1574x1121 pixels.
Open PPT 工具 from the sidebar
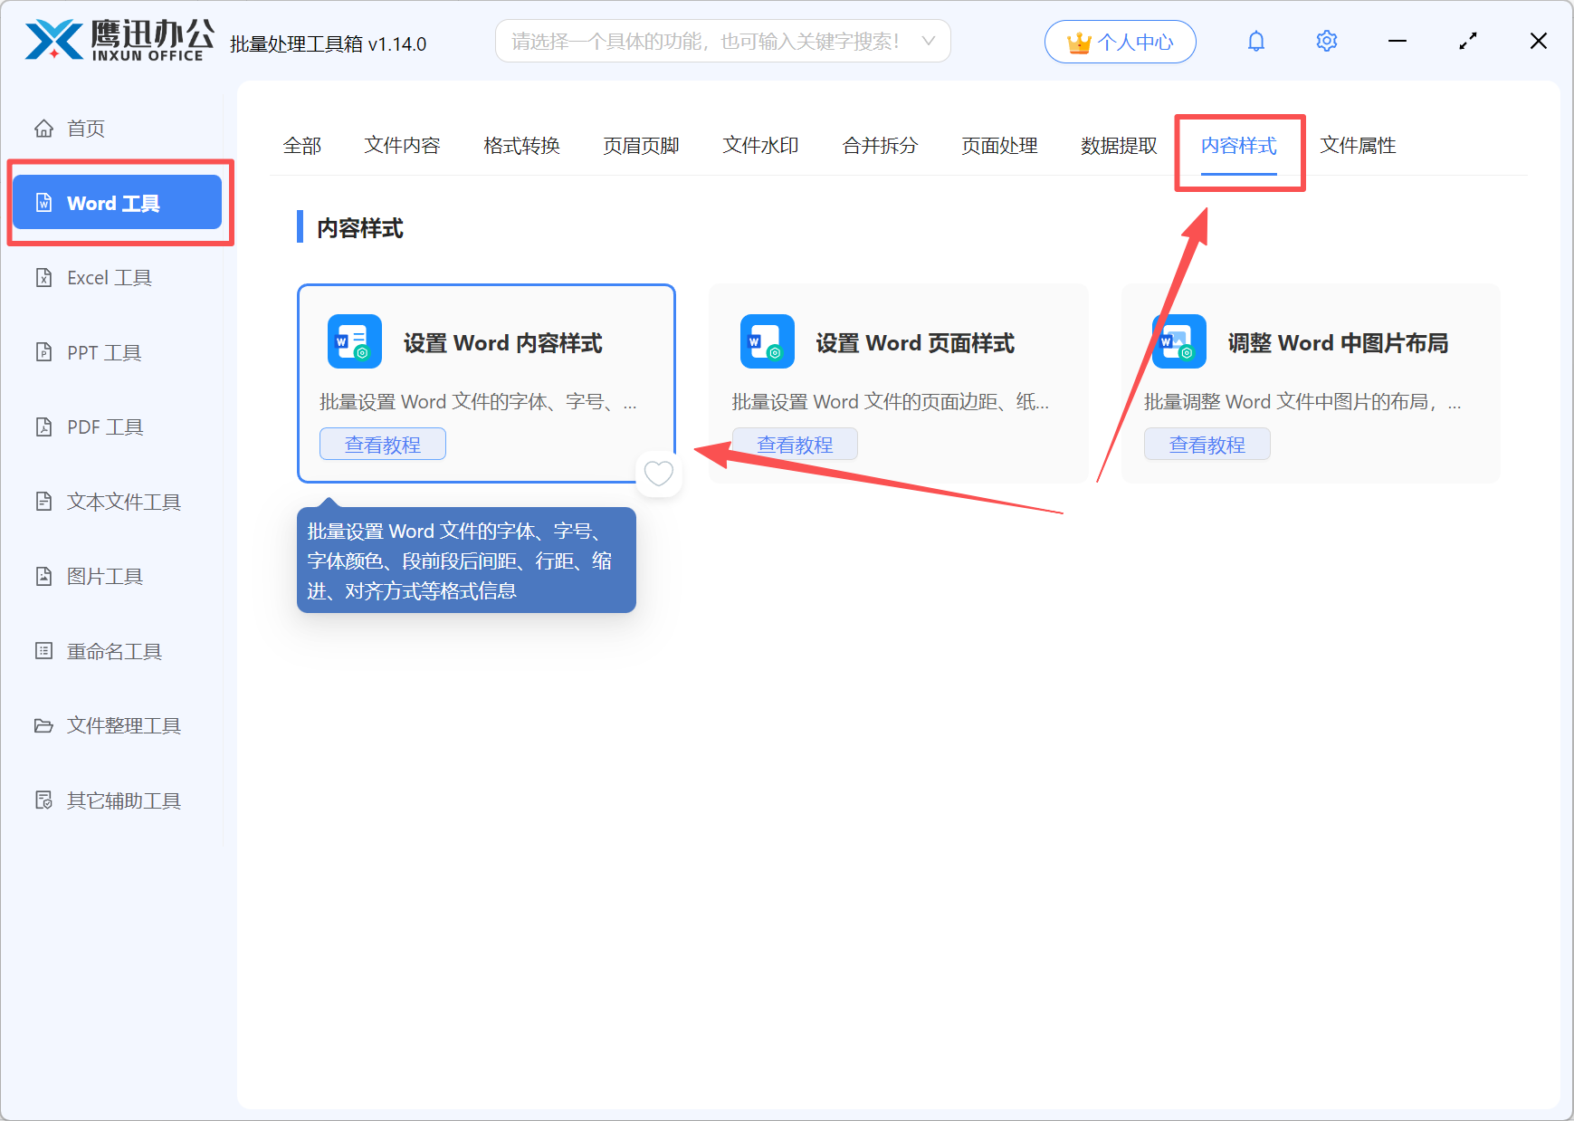[102, 352]
